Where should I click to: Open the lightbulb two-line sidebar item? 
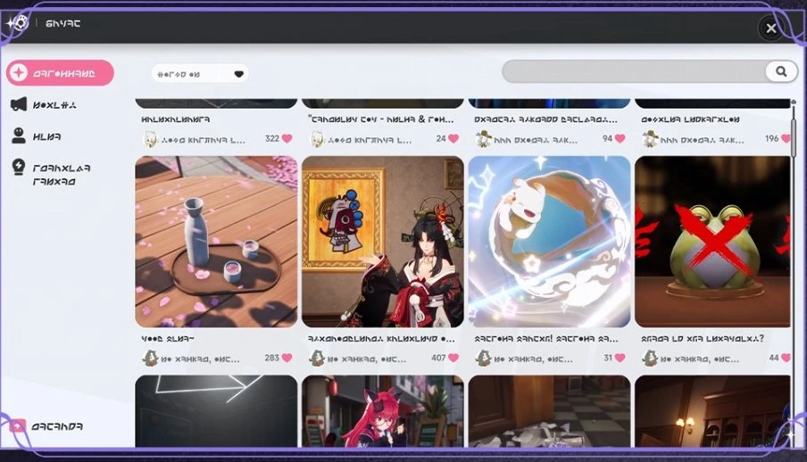pyautogui.click(x=51, y=174)
